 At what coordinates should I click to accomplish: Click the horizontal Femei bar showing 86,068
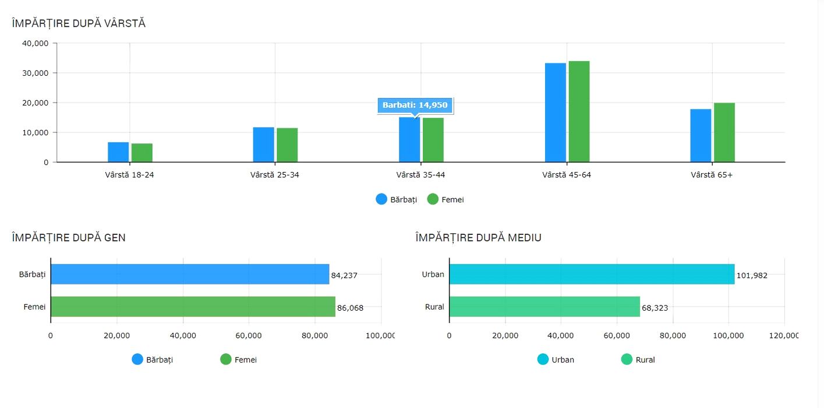click(193, 307)
